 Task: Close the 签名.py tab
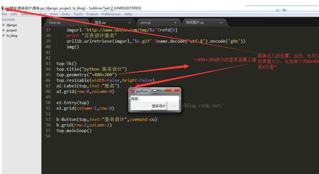coord(130,23)
